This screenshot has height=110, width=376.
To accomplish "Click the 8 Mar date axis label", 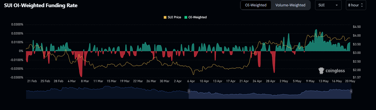I will [85, 81].
